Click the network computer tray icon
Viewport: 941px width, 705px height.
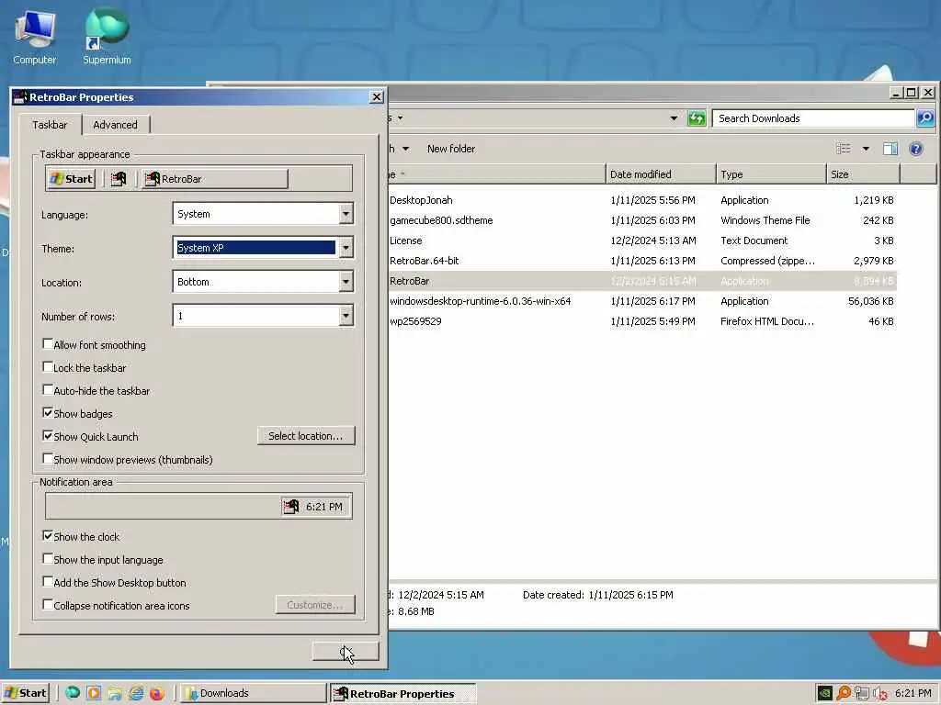pos(862,693)
